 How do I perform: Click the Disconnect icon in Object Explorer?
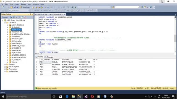point(14,17)
